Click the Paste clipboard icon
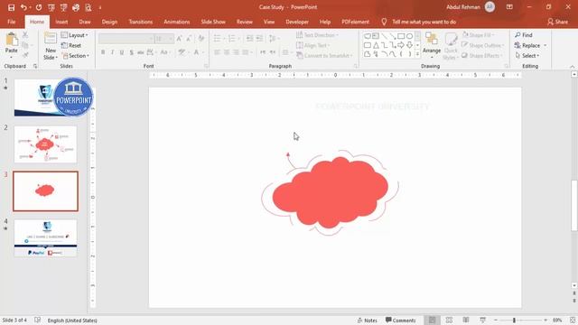Viewport: 578px width, 325px height. (x=12, y=39)
